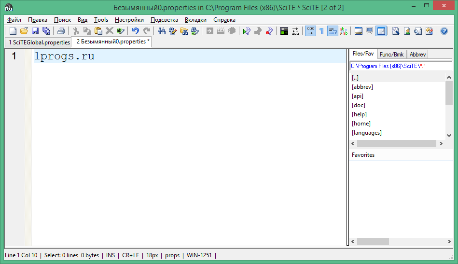Switch to the Abbrev sidebar tab
The width and height of the screenshot is (458, 264).
(417, 55)
